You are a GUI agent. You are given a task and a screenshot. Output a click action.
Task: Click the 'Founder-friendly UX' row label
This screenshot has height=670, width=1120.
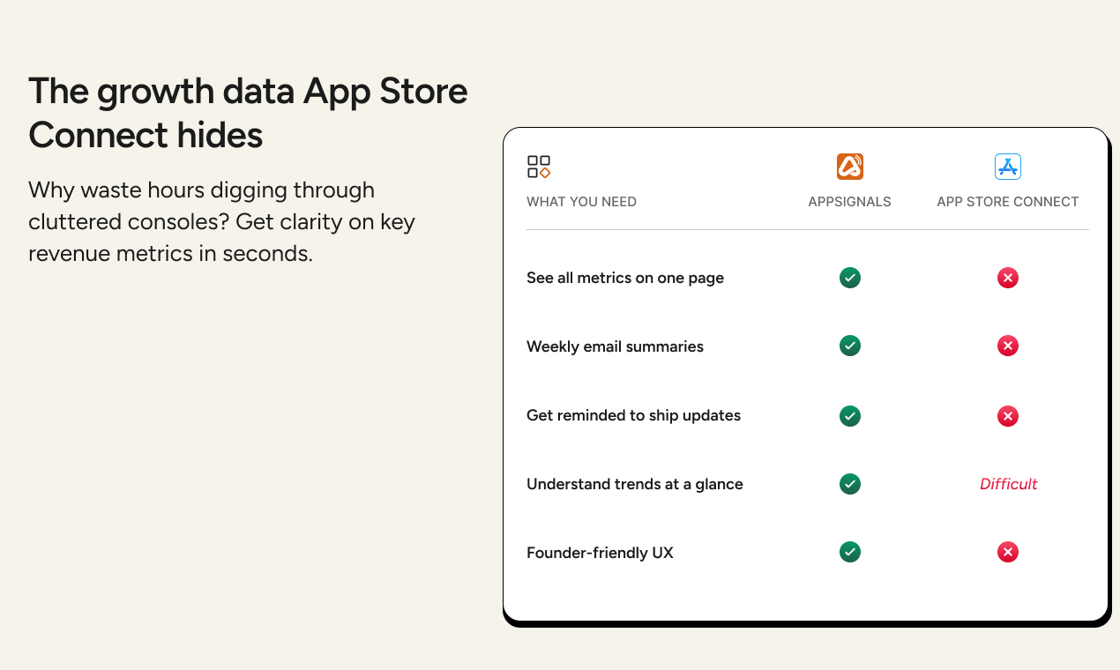pyautogui.click(x=600, y=553)
